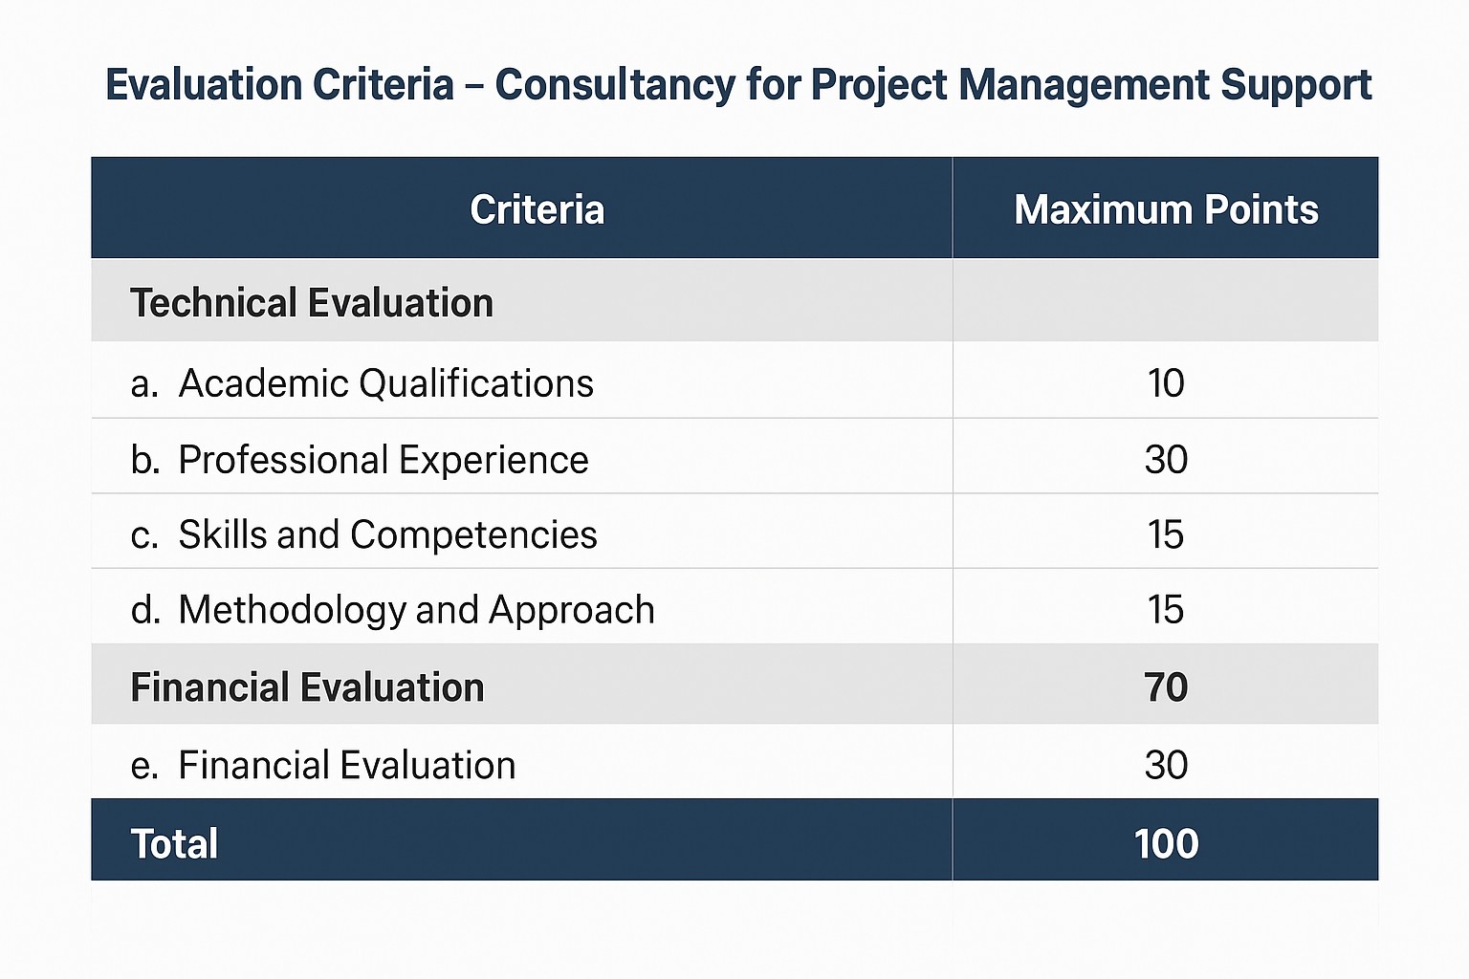Click the 15 points value for Methodology and Approach
Viewport: 1469px width, 979px height.
point(1166,610)
